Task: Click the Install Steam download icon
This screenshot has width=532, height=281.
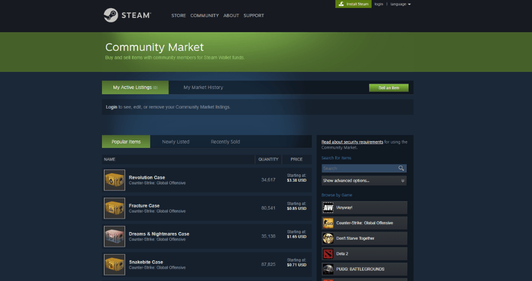Action: click(341, 4)
